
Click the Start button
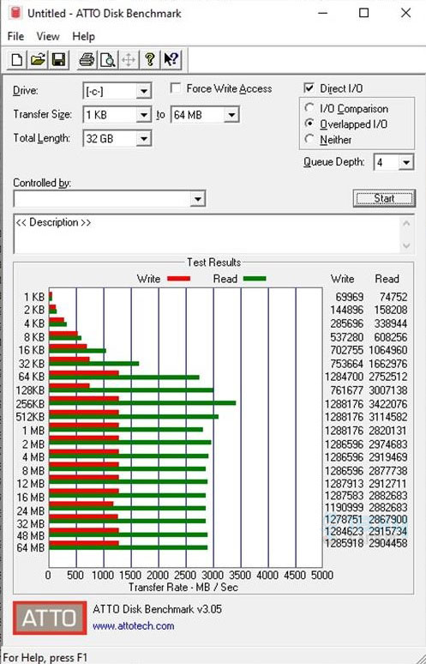[x=384, y=198]
